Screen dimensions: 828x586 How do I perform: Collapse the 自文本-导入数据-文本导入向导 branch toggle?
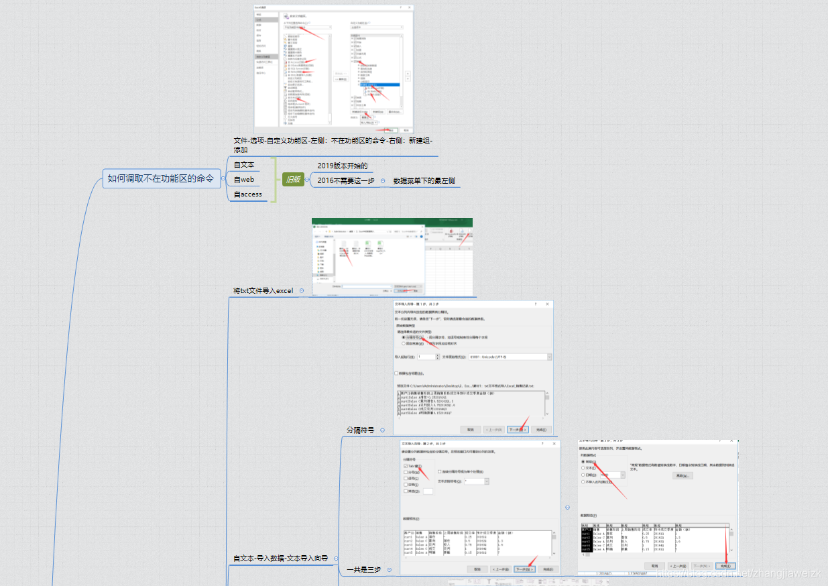[x=336, y=558]
